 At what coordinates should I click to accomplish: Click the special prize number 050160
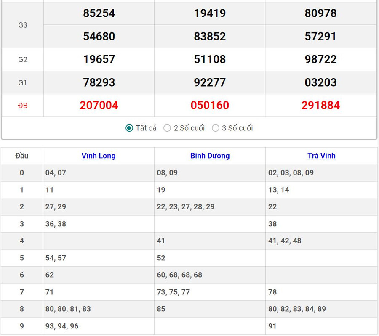(210, 105)
